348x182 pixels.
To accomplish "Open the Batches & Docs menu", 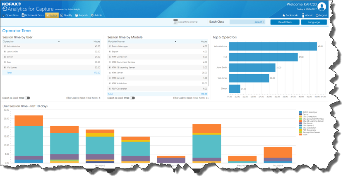I will [34, 15].
